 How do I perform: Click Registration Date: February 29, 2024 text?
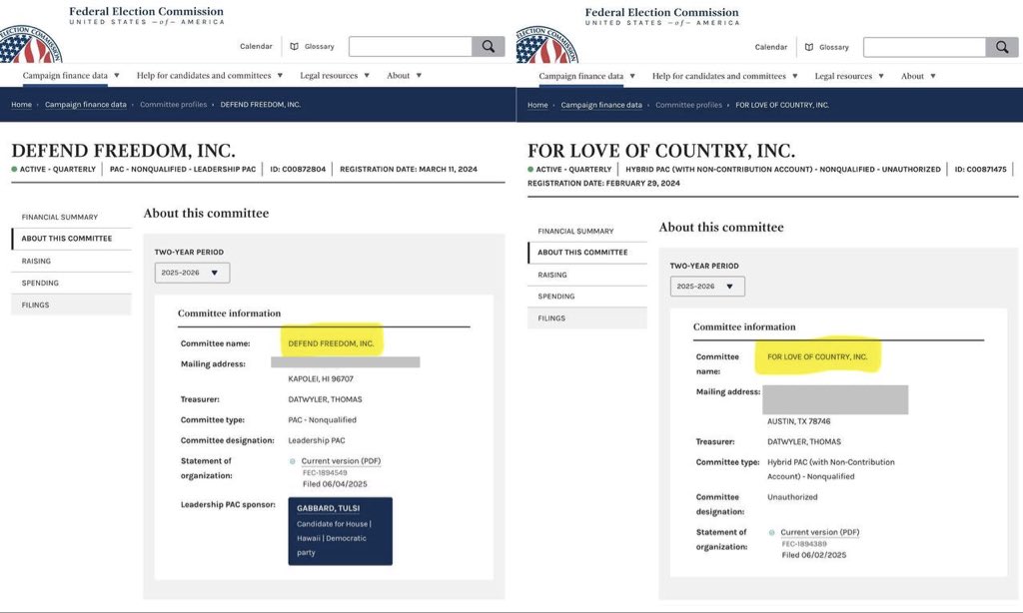[603, 184]
